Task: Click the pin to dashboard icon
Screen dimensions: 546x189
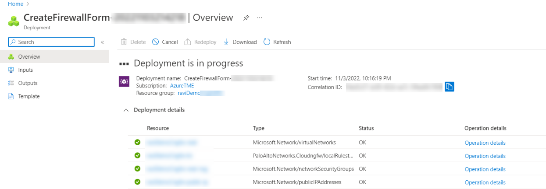Action: click(246, 18)
